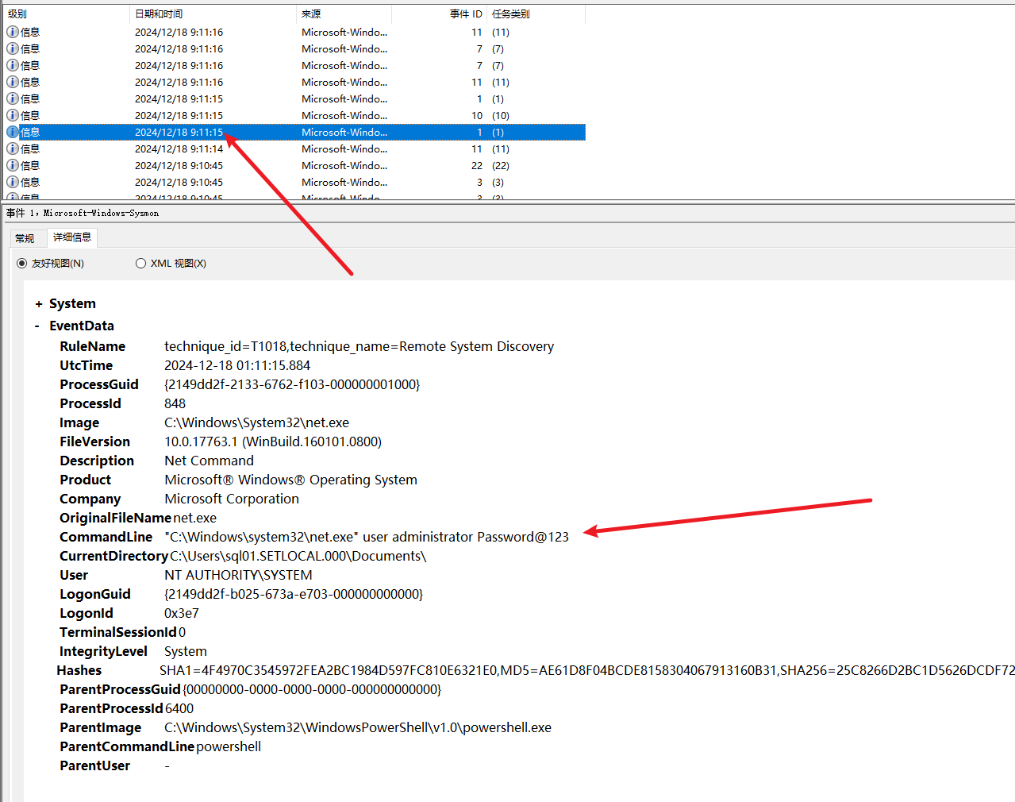Expand the System node

point(39,304)
